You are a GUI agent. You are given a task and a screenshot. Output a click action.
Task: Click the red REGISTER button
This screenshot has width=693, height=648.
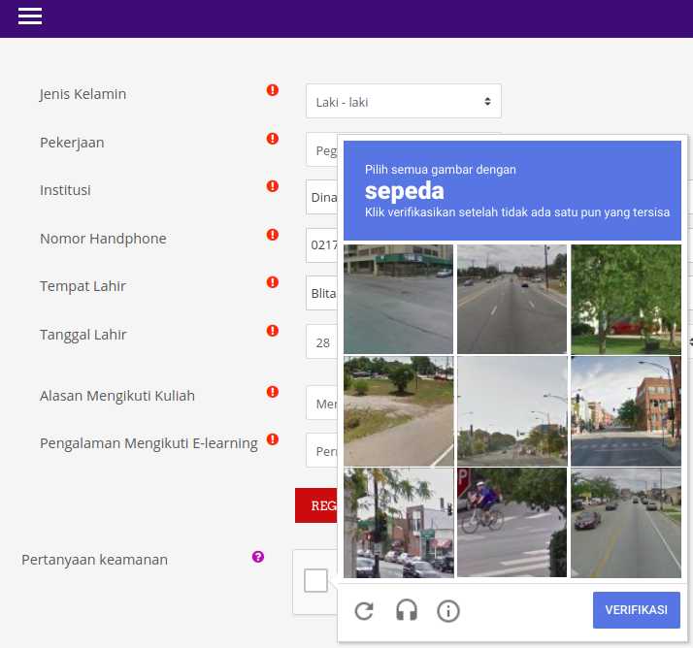pos(316,505)
